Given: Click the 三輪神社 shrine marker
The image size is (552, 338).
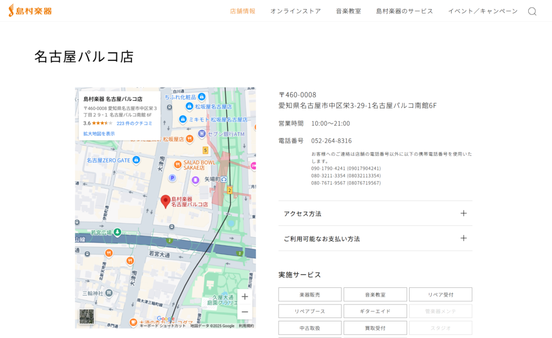Looking at the screenshot, I should [x=109, y=293].
